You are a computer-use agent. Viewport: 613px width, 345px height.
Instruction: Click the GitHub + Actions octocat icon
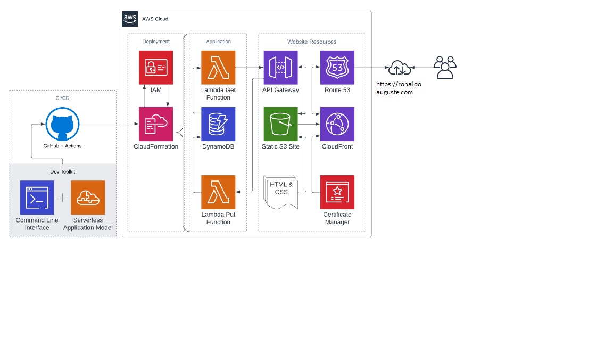point(62,124)
